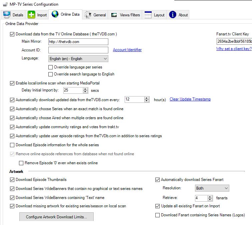The height and width of the screenshot is (225, 252).
Task: Uncheck Download Episode Thumbnails
Action: point(13,180)
